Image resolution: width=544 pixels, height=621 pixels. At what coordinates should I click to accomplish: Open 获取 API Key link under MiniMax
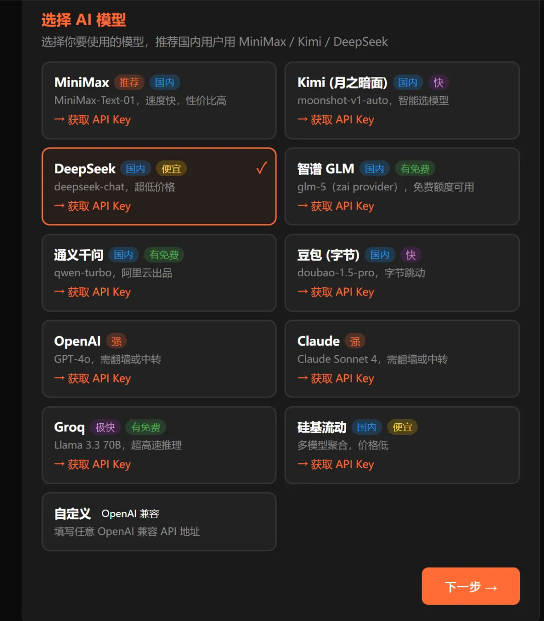pyautogui.click(x=93, y=120)
